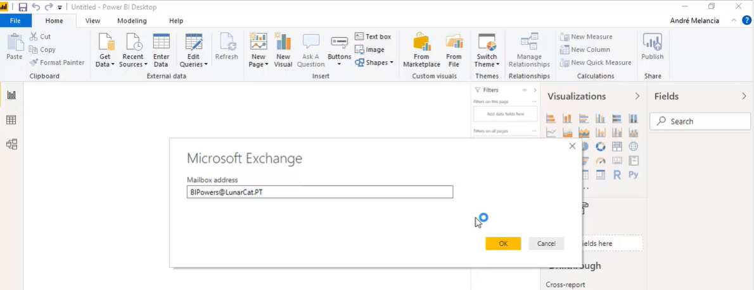Click the André Melancia account name
The width and height of the screenshot is (754, 290).
(x=694, y=21)
